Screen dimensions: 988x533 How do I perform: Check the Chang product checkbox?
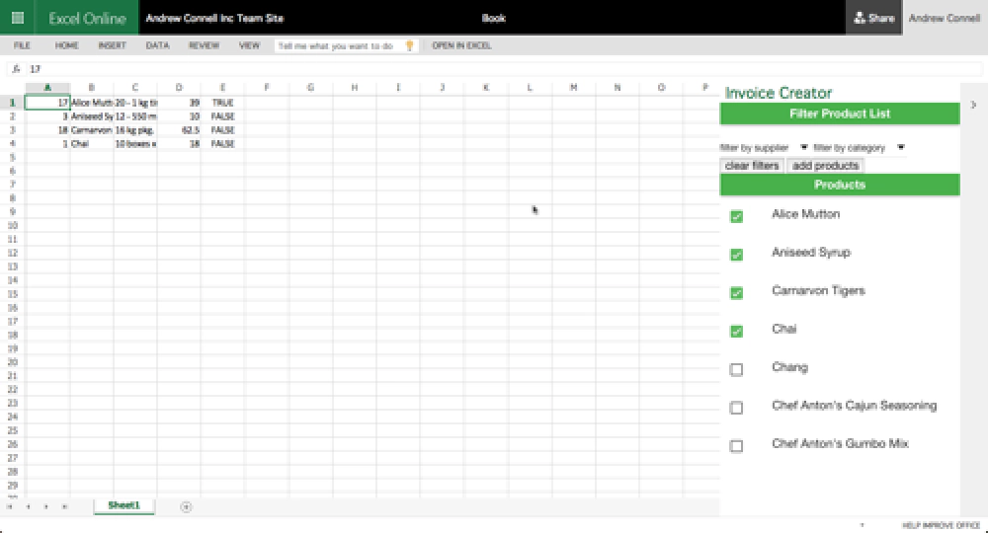736,370
